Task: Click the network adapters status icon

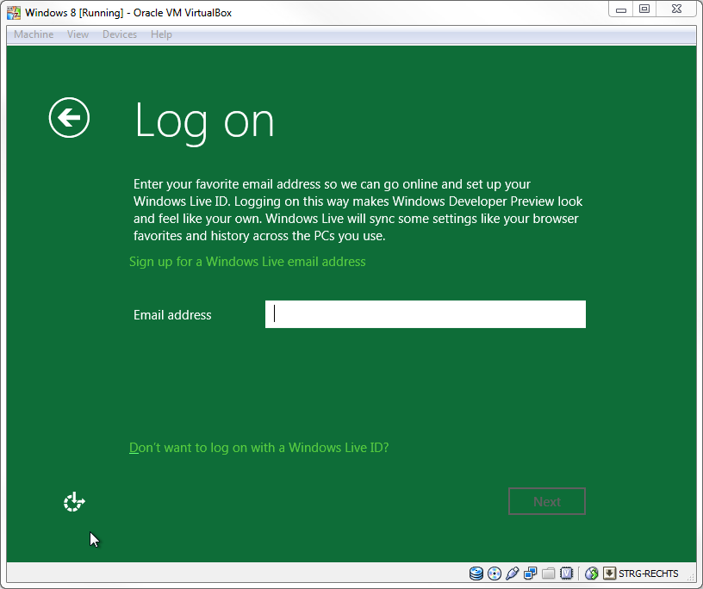Action: (x=531, y=573)
